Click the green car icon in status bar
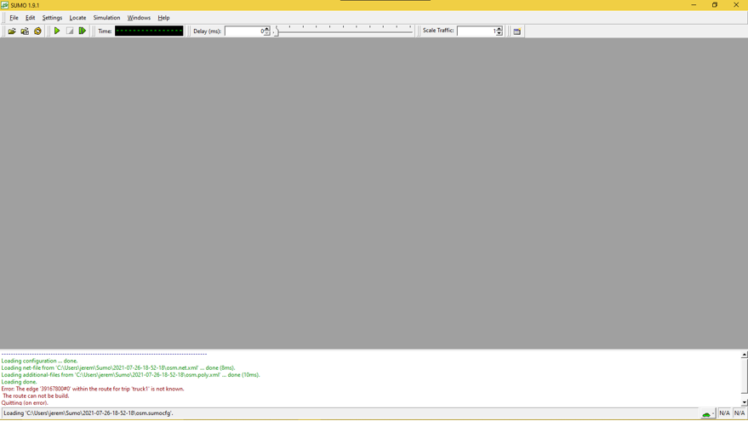This screenshot has width=748, height=421. click(706, 413)
